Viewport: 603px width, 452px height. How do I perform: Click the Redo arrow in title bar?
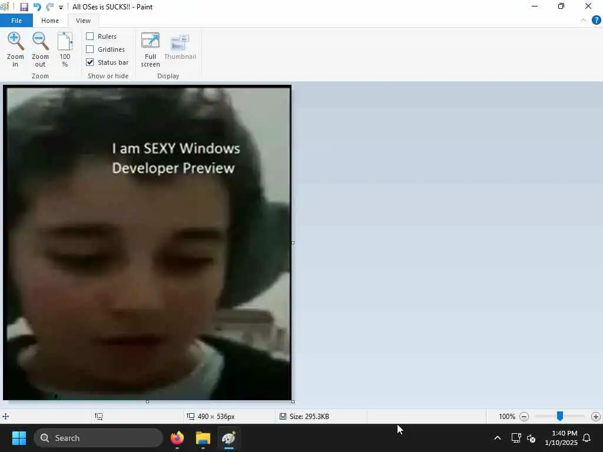click(49, 7)
